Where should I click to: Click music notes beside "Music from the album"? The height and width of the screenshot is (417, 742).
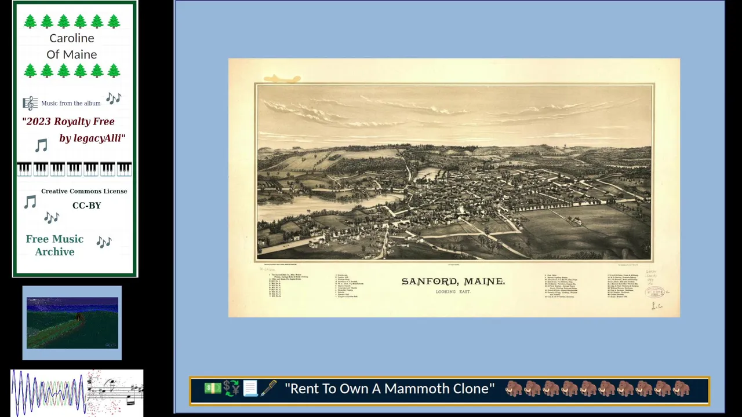tap(114, 98)
